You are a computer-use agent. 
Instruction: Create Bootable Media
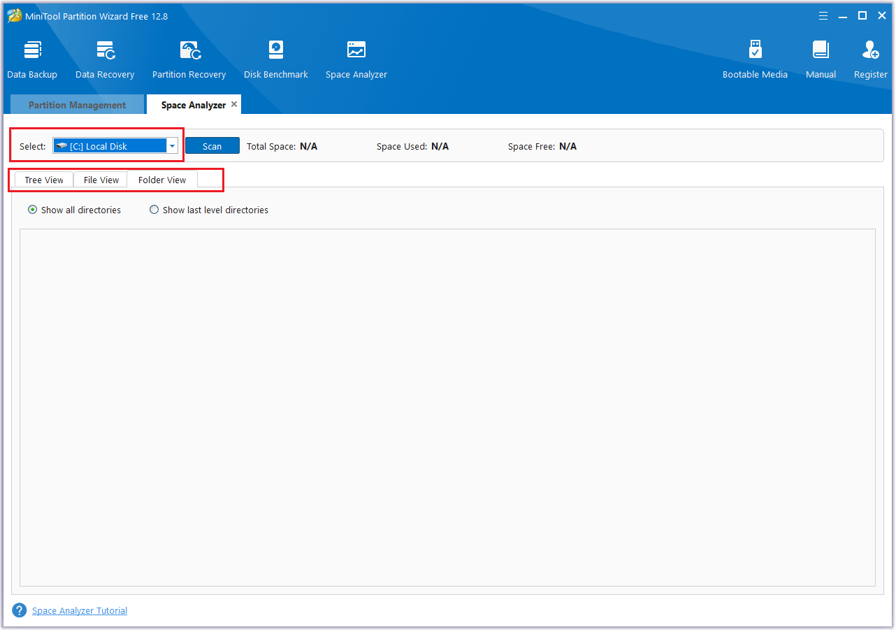[755, 59]
